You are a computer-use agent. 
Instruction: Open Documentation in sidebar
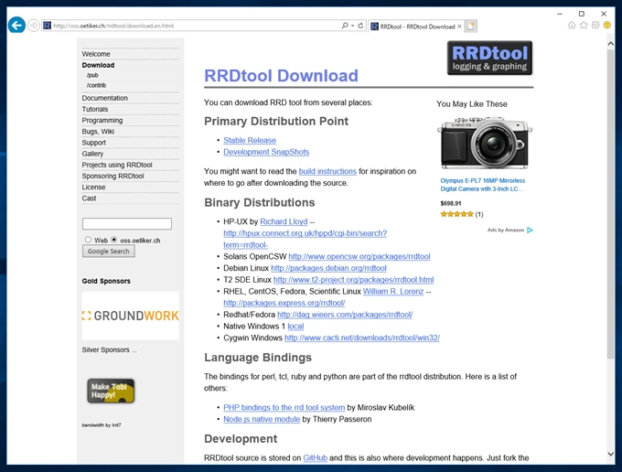104,98
